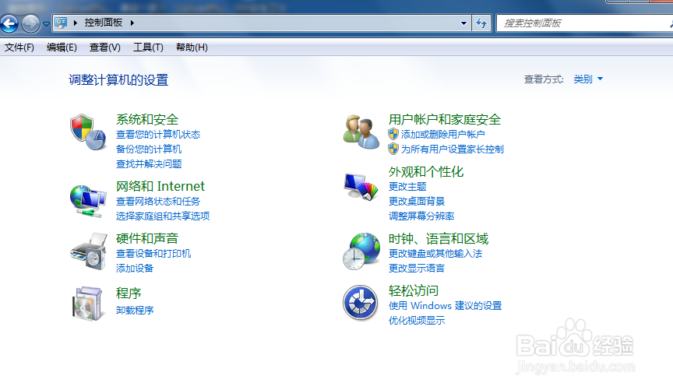Expand the arrow before 控制面板 in address bar
Viewport: 673px width, 390px height.
[x=76, y=23]
